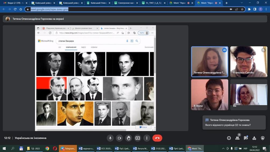Open Chrome extensions puzzle icon

tap(249, 9)
